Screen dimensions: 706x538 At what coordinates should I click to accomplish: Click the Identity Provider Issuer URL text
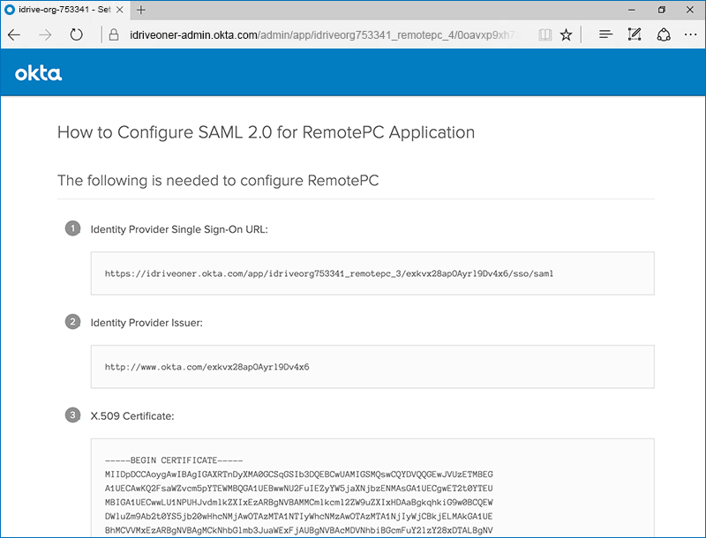point(207,366)
